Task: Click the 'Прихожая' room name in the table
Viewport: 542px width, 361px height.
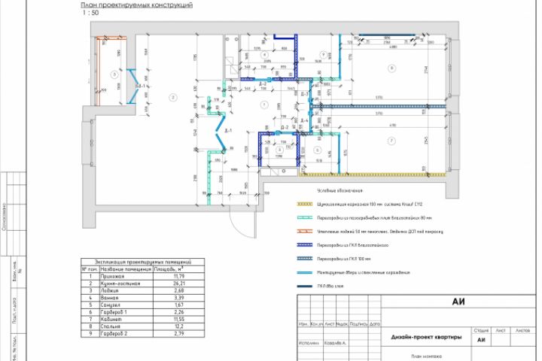Action: tap(112, 276)
